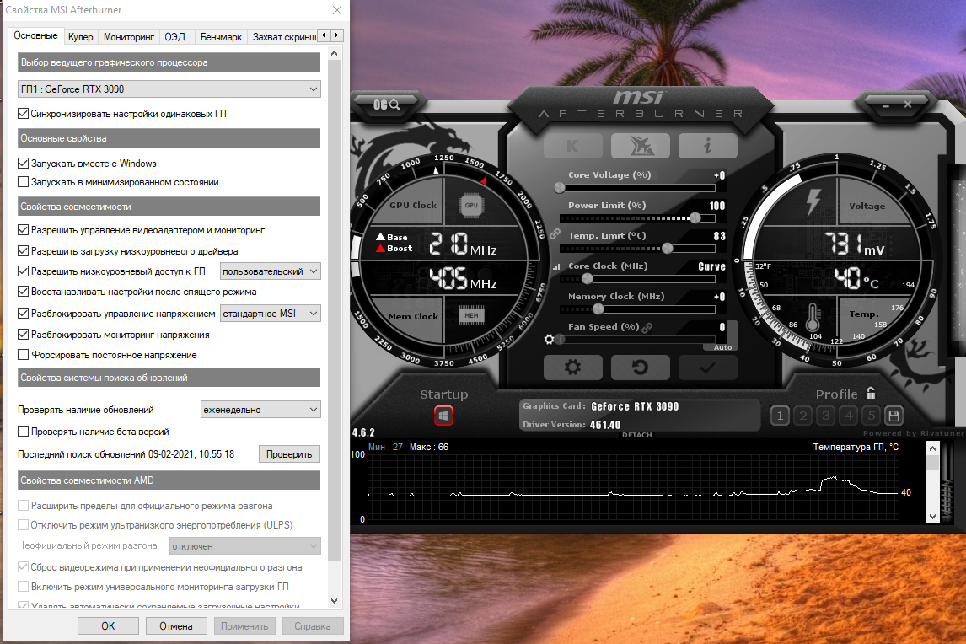Click DETACH under the info panel
Image resolution: width=966 pixels, height=644 pixels.
pos(637,435)
